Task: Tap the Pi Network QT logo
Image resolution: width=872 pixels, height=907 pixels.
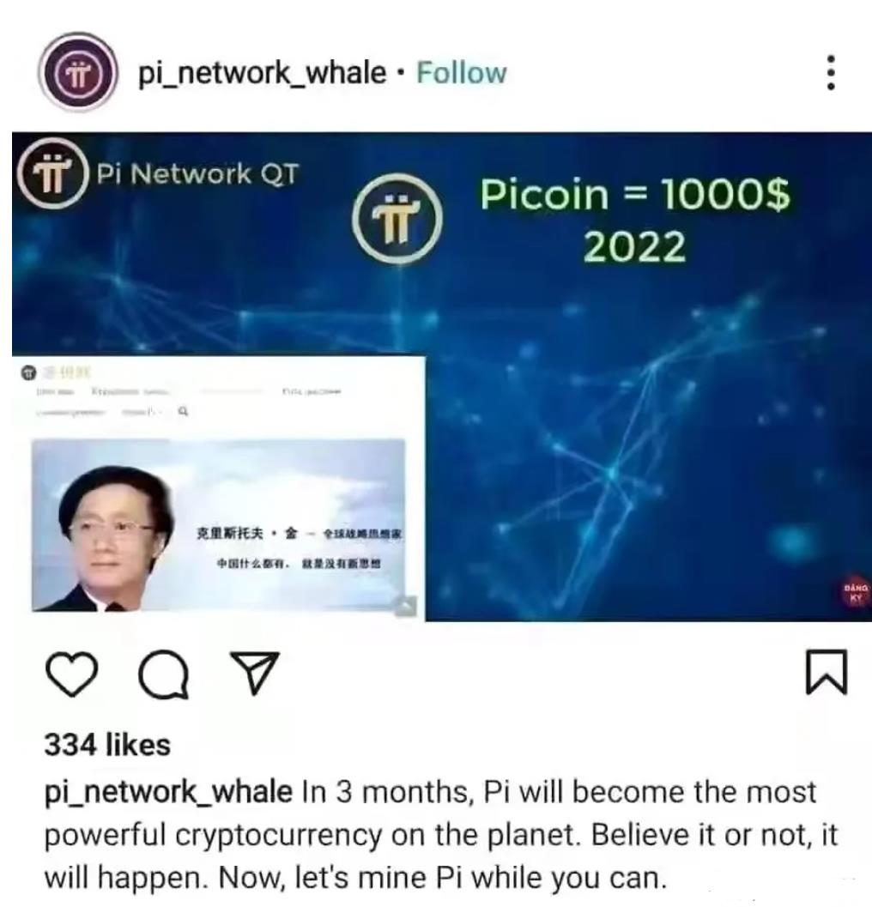Action: coord(53,174)
